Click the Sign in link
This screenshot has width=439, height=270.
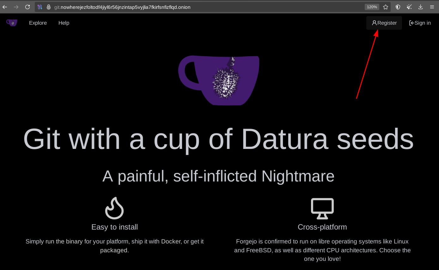point(420,23)
